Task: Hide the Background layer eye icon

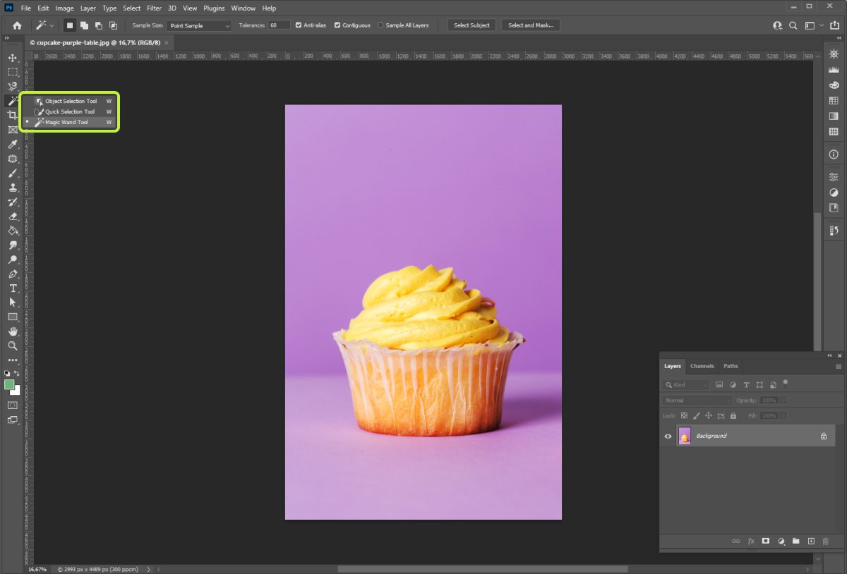Action: (x=668, y=436)
